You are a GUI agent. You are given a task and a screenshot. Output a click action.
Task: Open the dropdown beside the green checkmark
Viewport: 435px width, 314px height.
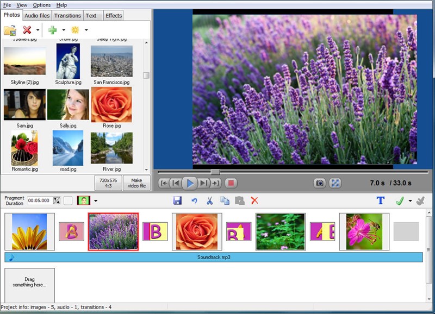[410, 200]
